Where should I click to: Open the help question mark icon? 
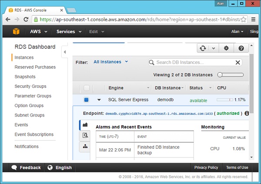[x=241, y=48]
